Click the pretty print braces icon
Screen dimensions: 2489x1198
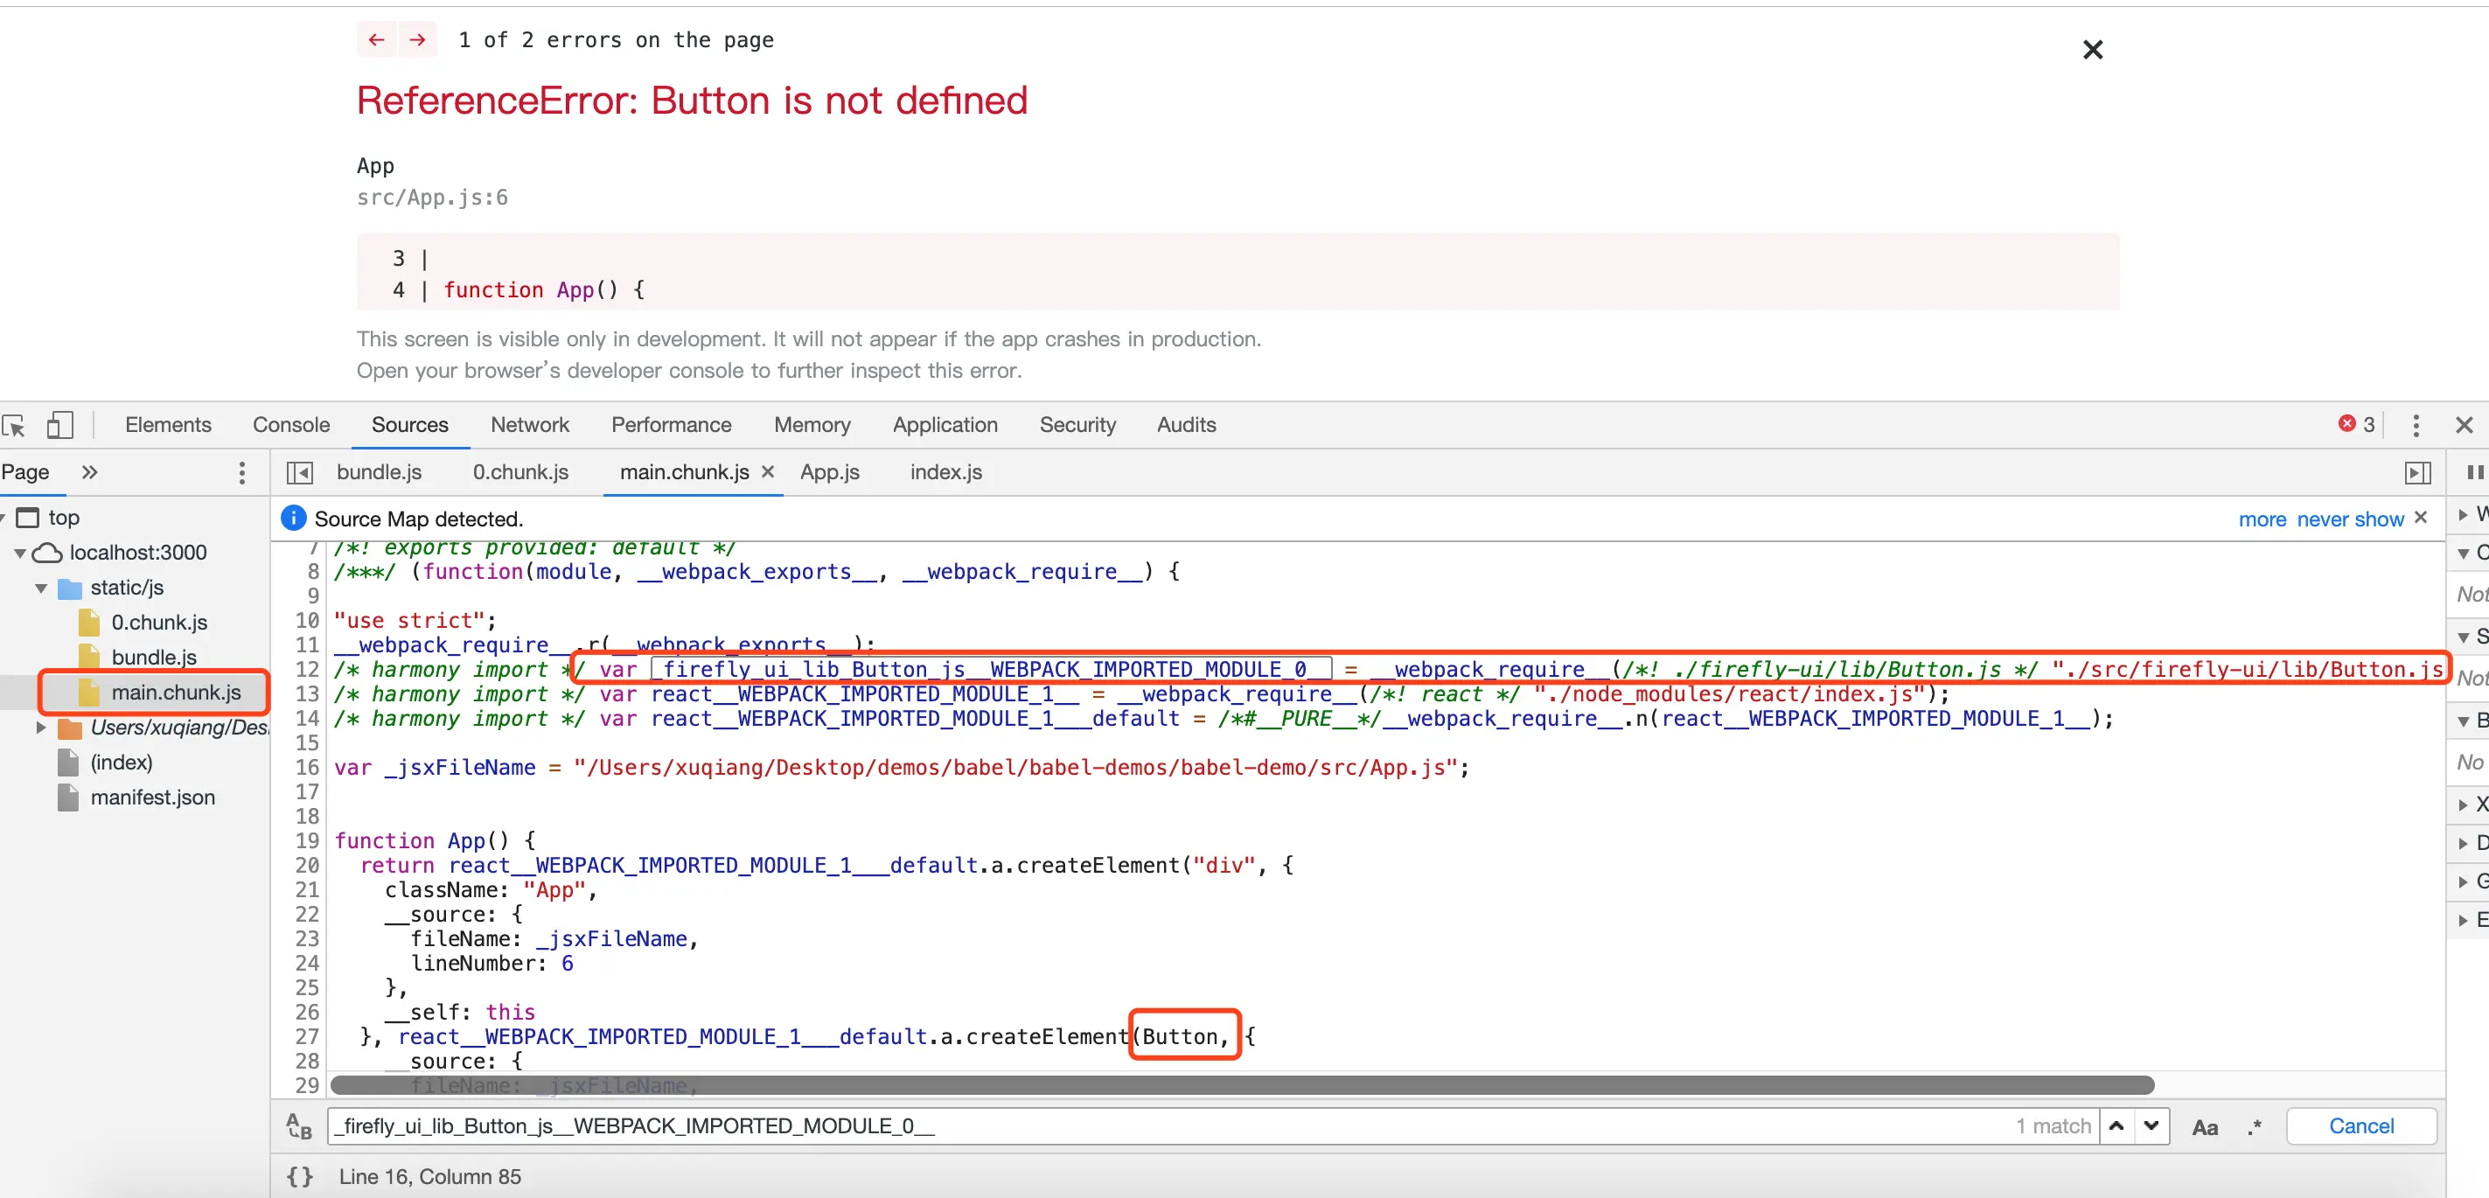(299, 1177)
